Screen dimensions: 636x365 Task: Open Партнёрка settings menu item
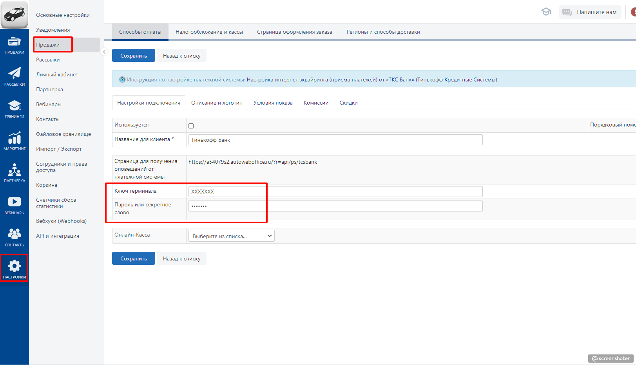(x=50, y=89)
